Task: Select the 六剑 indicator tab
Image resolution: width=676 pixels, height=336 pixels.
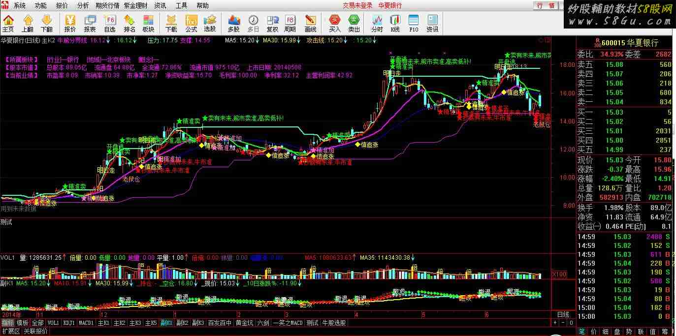Action: pyautogui.click(x=263, y=323)
